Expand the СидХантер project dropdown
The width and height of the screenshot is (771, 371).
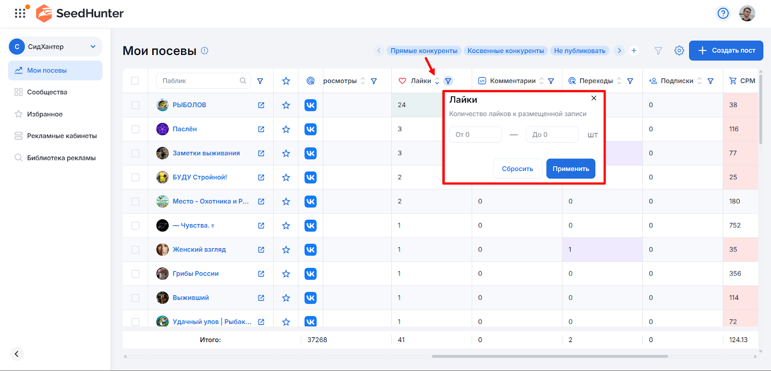93,47
